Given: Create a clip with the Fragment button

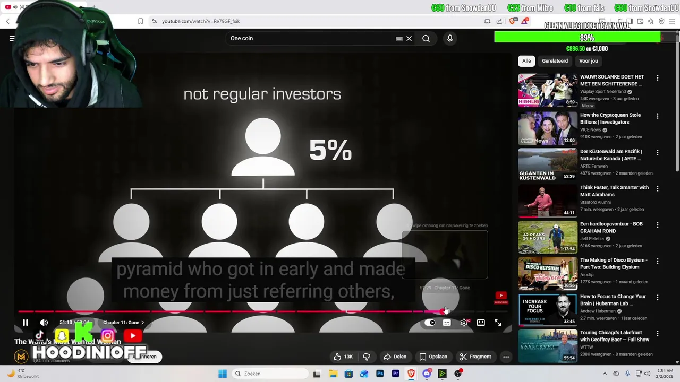Looking at the screenshot, I should [x=475, y=357].
